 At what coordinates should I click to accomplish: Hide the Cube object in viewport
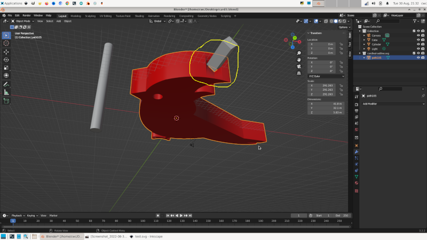pos(418,39)
